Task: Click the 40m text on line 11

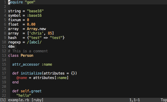Action: coord(11,47)
